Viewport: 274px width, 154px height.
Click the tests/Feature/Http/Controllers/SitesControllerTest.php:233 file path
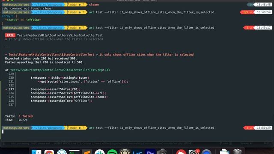(x=60, y=70)
